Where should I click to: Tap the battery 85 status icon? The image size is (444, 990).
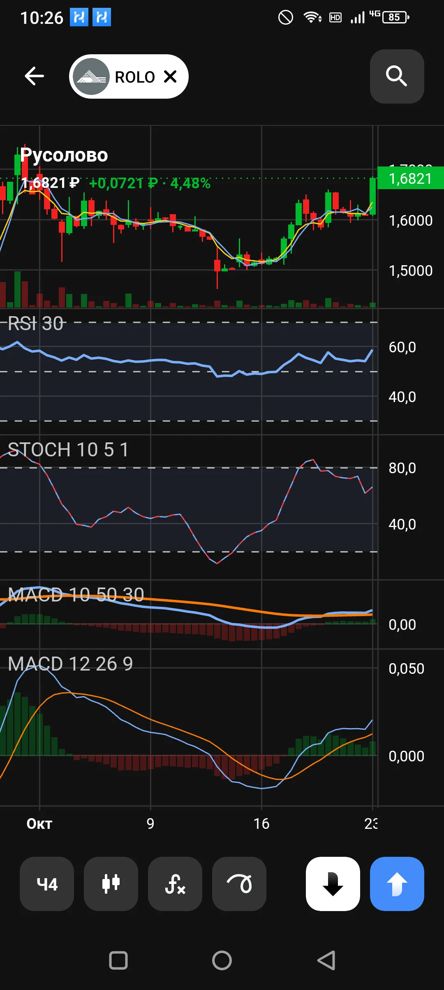click(x=395, y=17)
